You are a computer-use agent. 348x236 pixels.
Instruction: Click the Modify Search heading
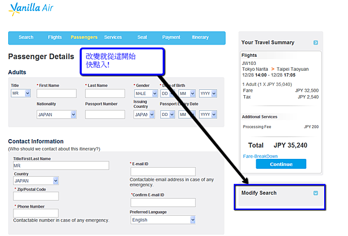point(259,193)
